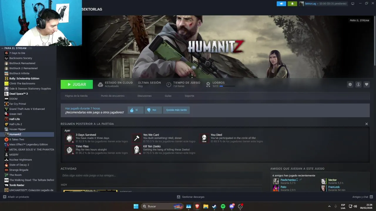
Task: Open Spotify from taskbar
Action: (223, 206)
